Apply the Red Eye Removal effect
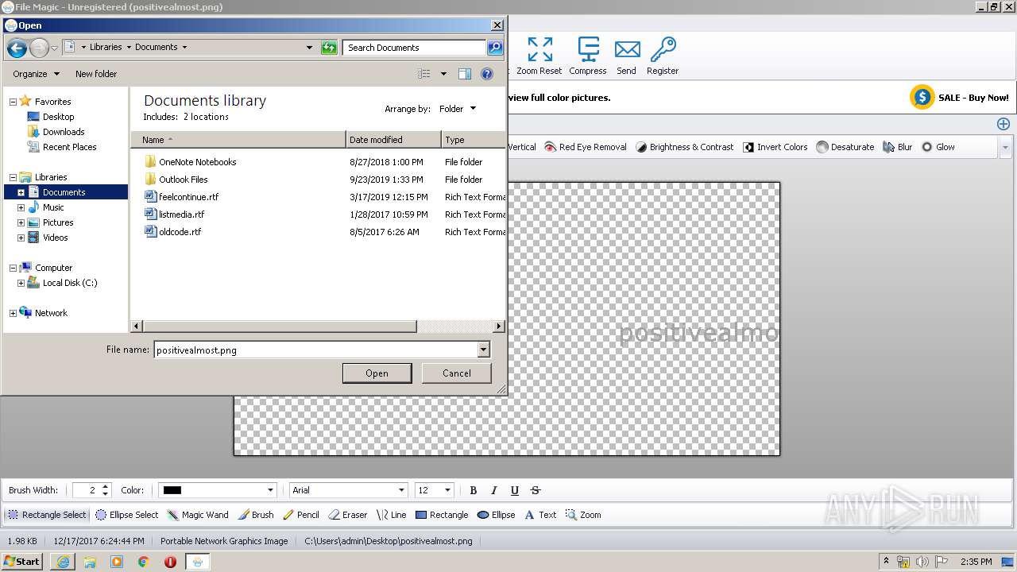 [586, 147]
